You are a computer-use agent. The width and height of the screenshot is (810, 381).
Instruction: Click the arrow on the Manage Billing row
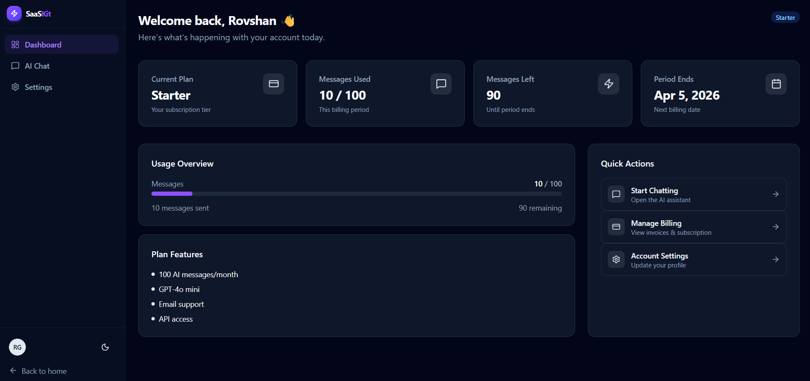click(x=776, y=227)
